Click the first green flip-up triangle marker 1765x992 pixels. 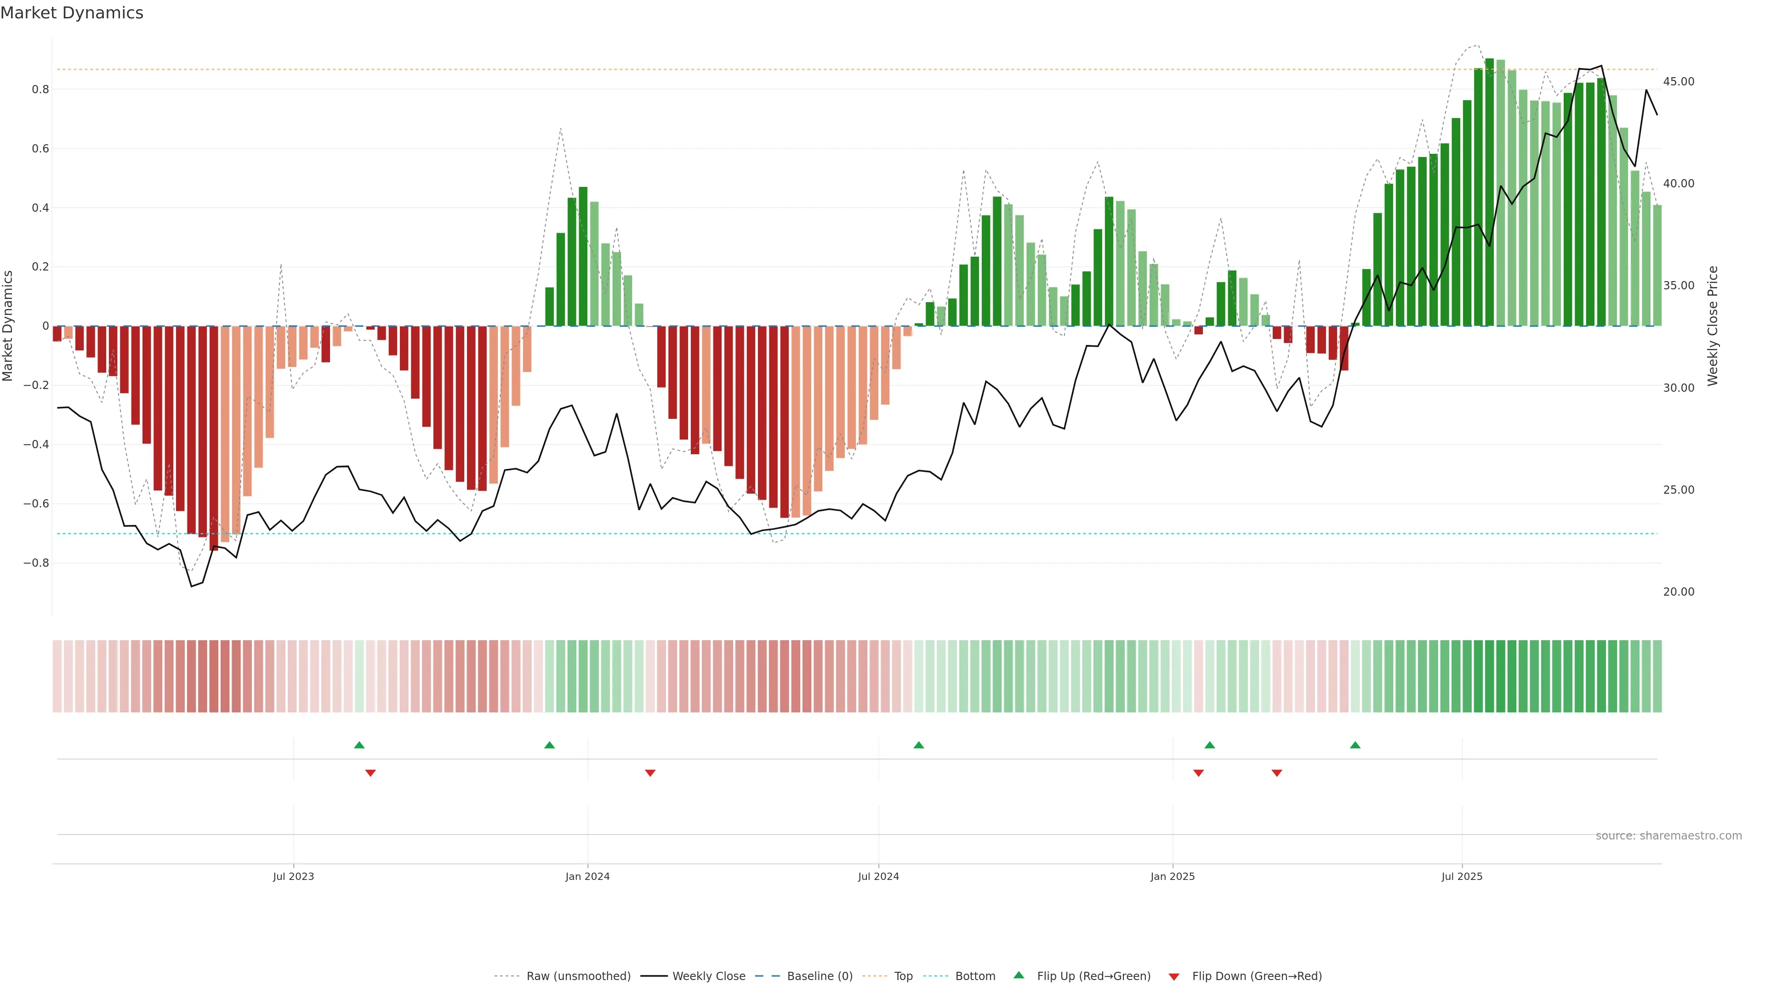tap(359, 745)
